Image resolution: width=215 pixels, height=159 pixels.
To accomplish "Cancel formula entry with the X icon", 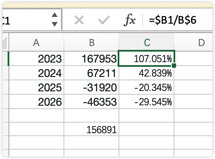I will coord(79,20).
